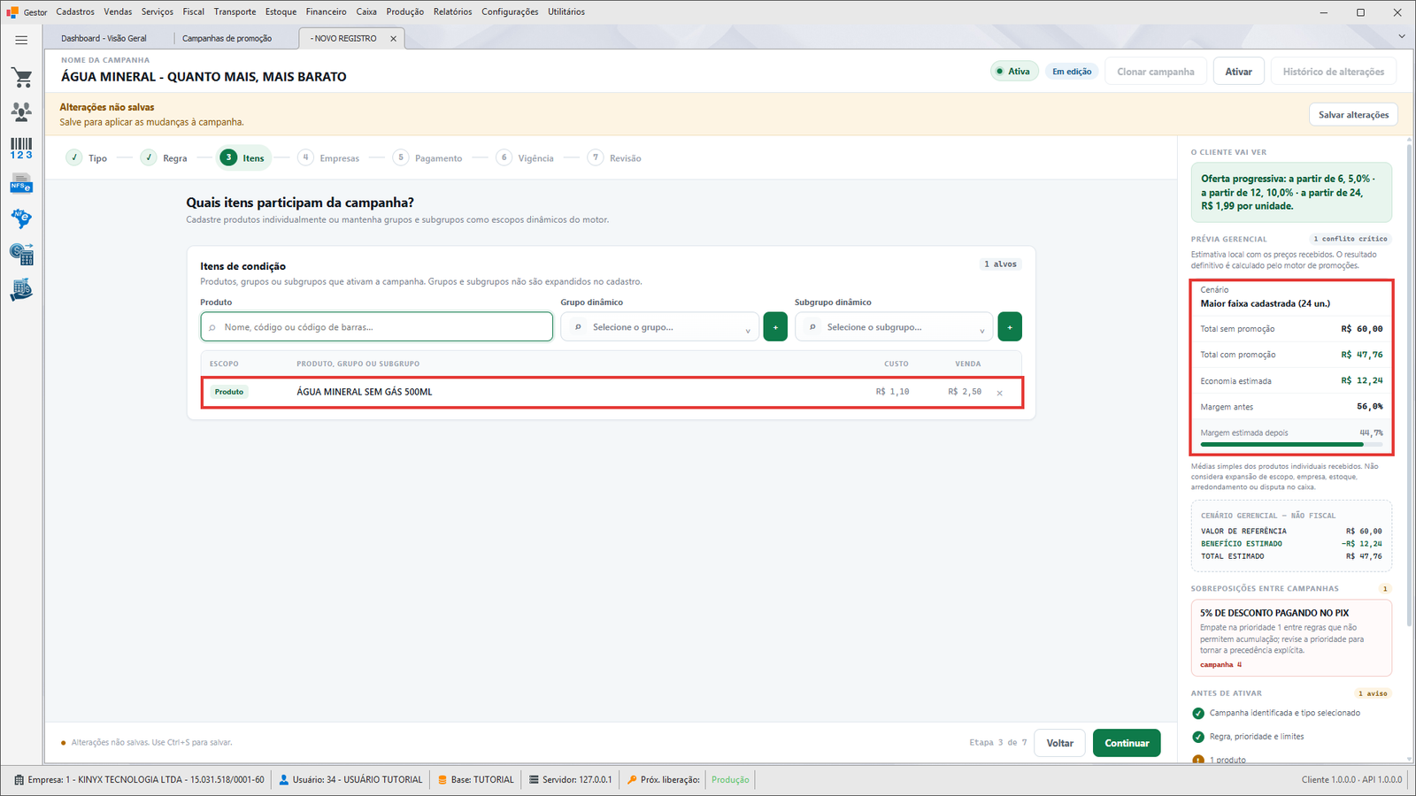Jump to step 7 Revisão
Image resolution: width=1416 pixels, height=796 pixels.
(x=614, y=158)
